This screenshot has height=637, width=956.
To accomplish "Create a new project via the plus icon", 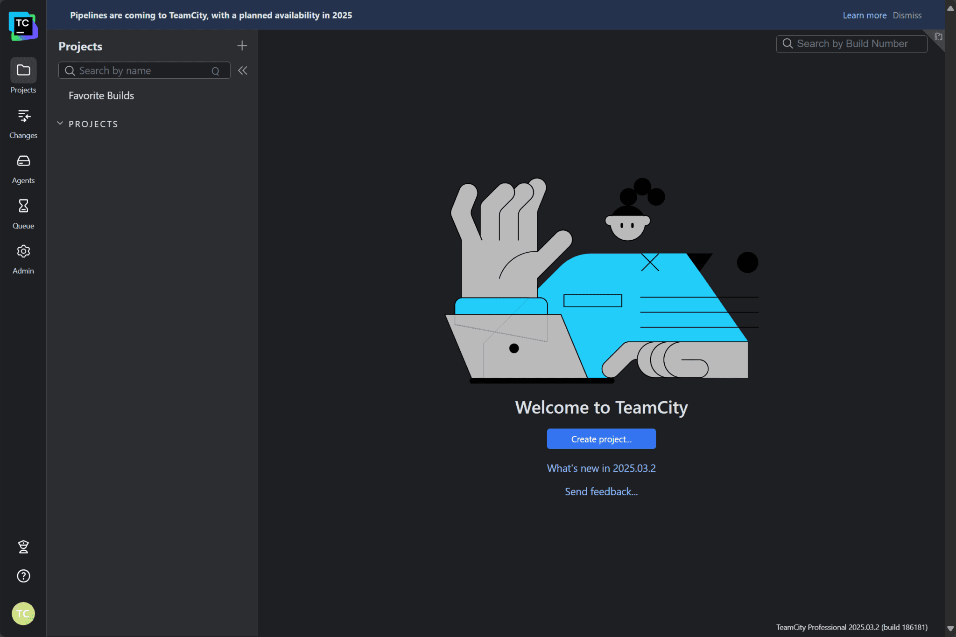I will pos(242,45).
